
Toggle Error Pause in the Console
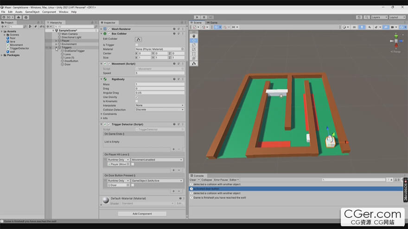(221, 180)
